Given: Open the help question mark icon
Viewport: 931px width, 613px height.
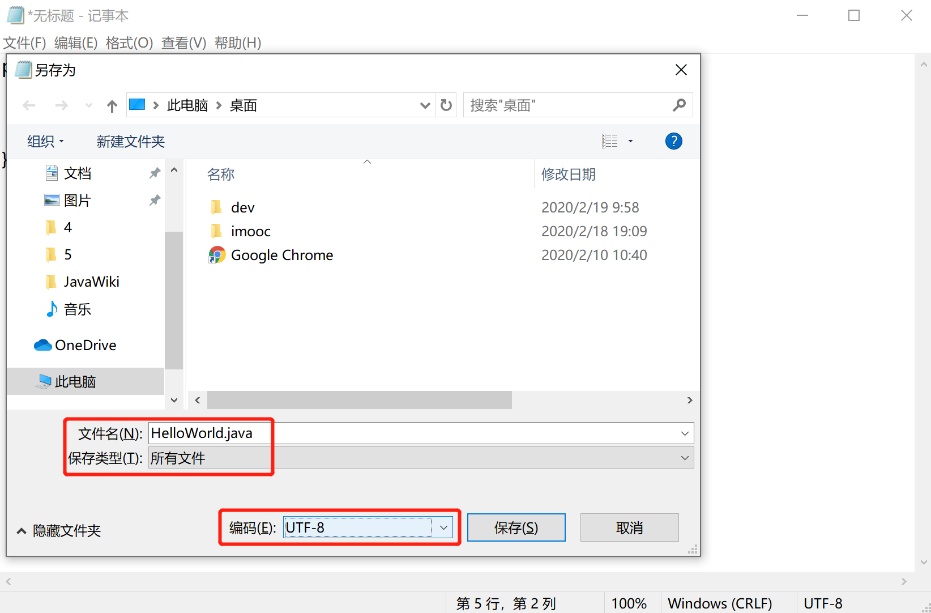Looking at the screenshot, I should click(x=673, y=141).
